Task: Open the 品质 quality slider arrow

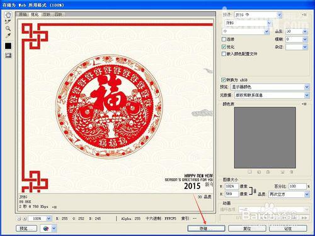Action: (305, 31)
